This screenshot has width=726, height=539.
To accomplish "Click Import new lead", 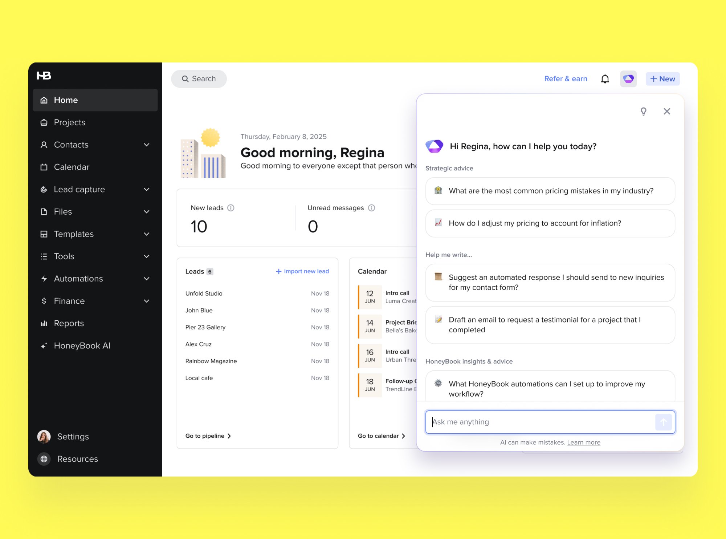I will (x=302, y=271).
